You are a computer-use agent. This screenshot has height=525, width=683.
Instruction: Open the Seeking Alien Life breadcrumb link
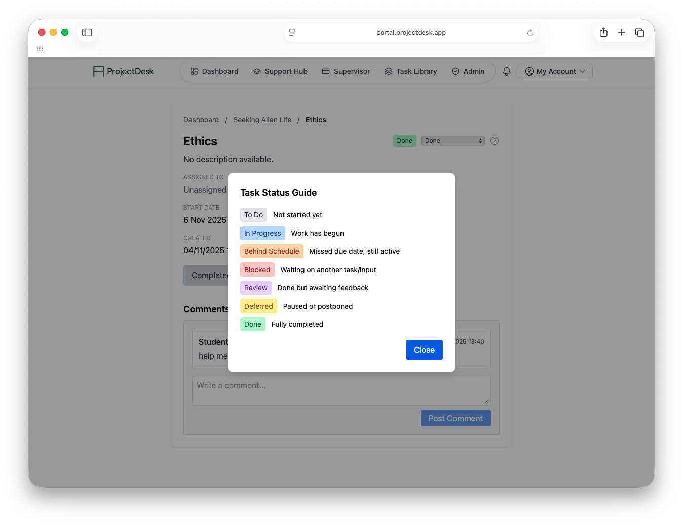[262, 120]
